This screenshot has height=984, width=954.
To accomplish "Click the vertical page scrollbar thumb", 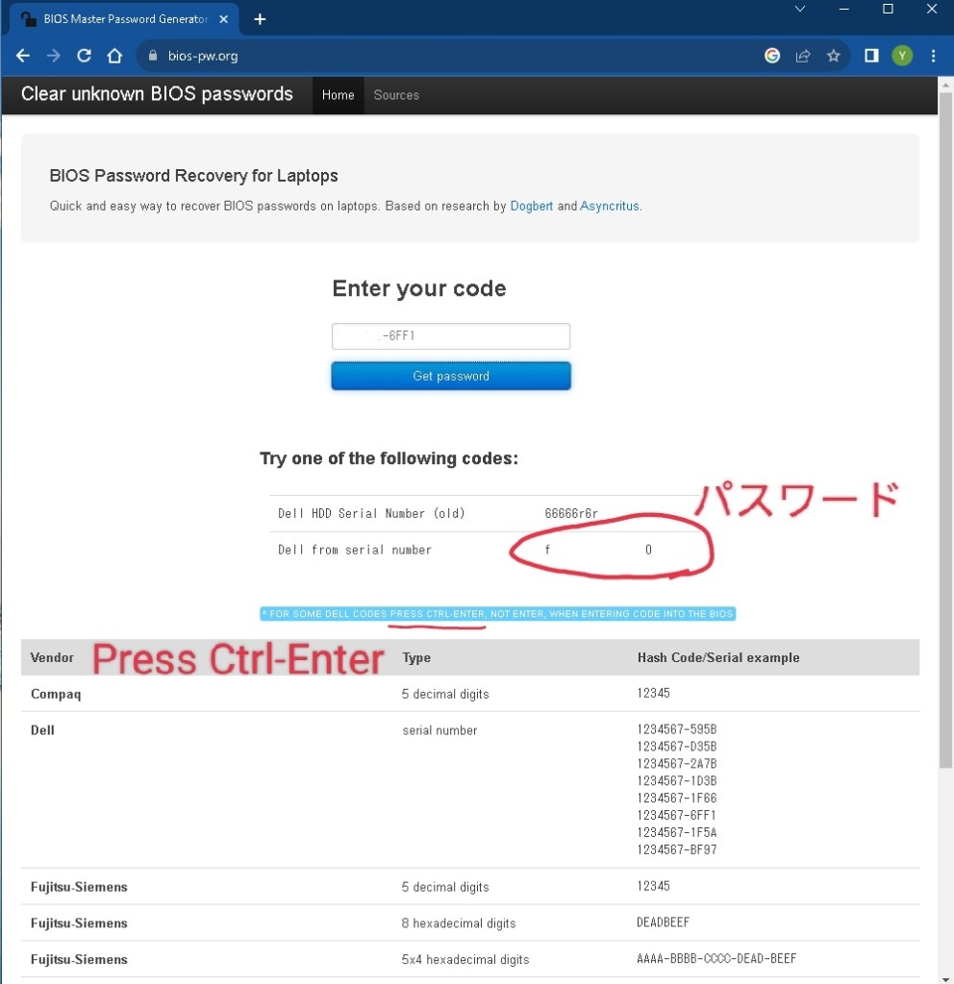I will point(946,430).
